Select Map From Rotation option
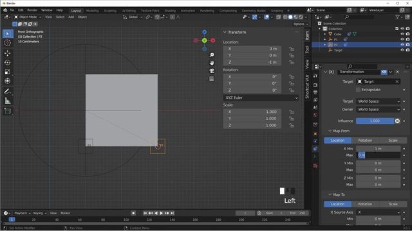The width and height of the screenshot is (412, 231). [x=365, y=141]
